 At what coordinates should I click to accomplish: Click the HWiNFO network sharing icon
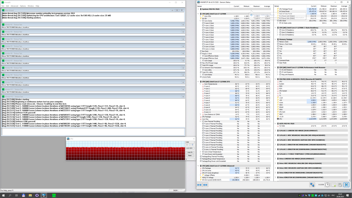312,185
